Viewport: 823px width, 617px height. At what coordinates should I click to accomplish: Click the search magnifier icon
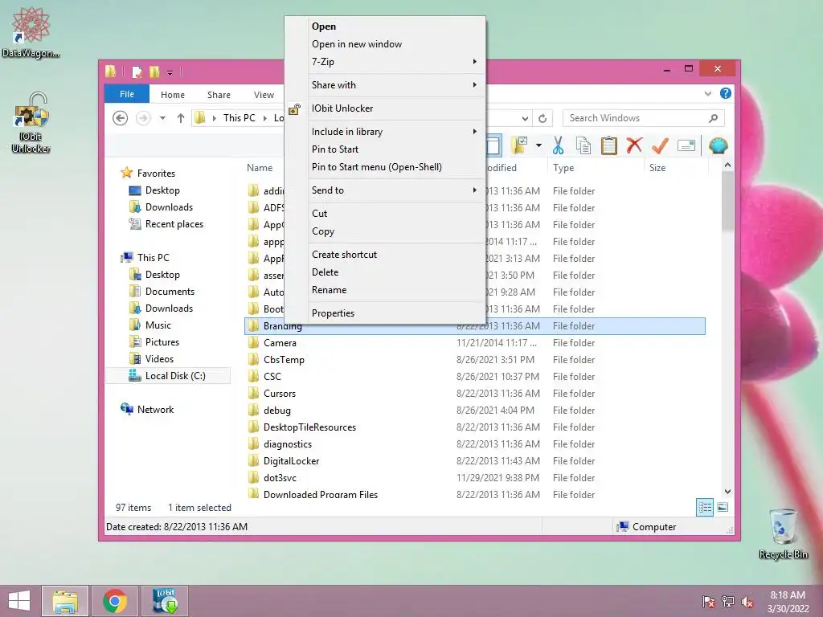pyautogui.click(x=713, y=118)
